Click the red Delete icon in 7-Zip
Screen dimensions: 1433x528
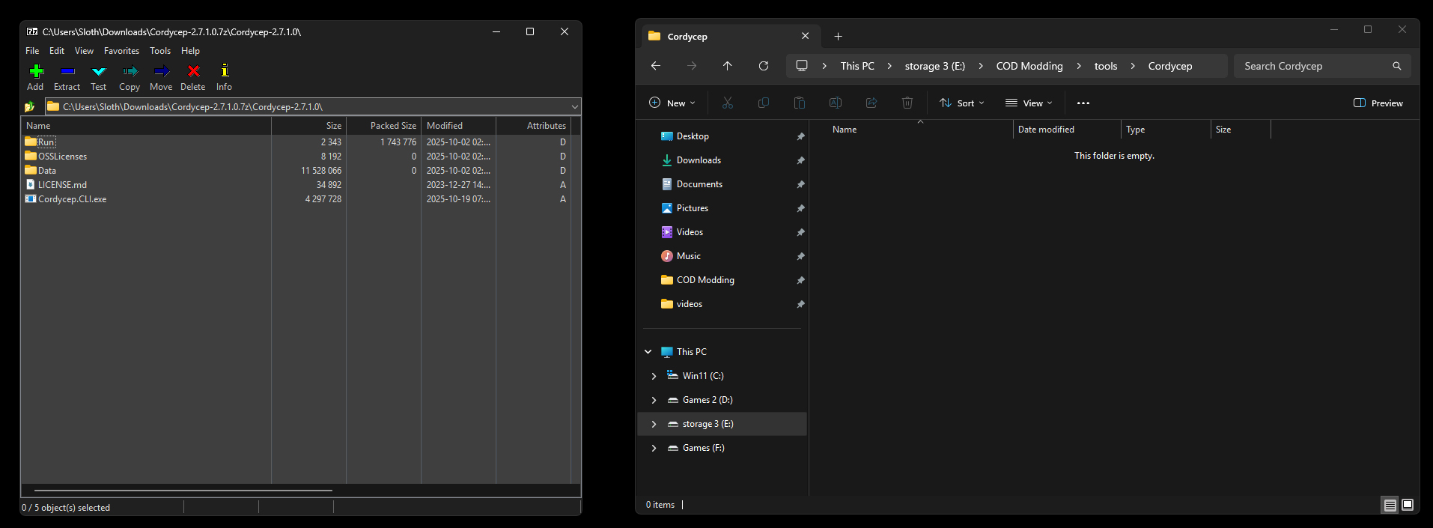pyautogui.click(x=193, y=72)
